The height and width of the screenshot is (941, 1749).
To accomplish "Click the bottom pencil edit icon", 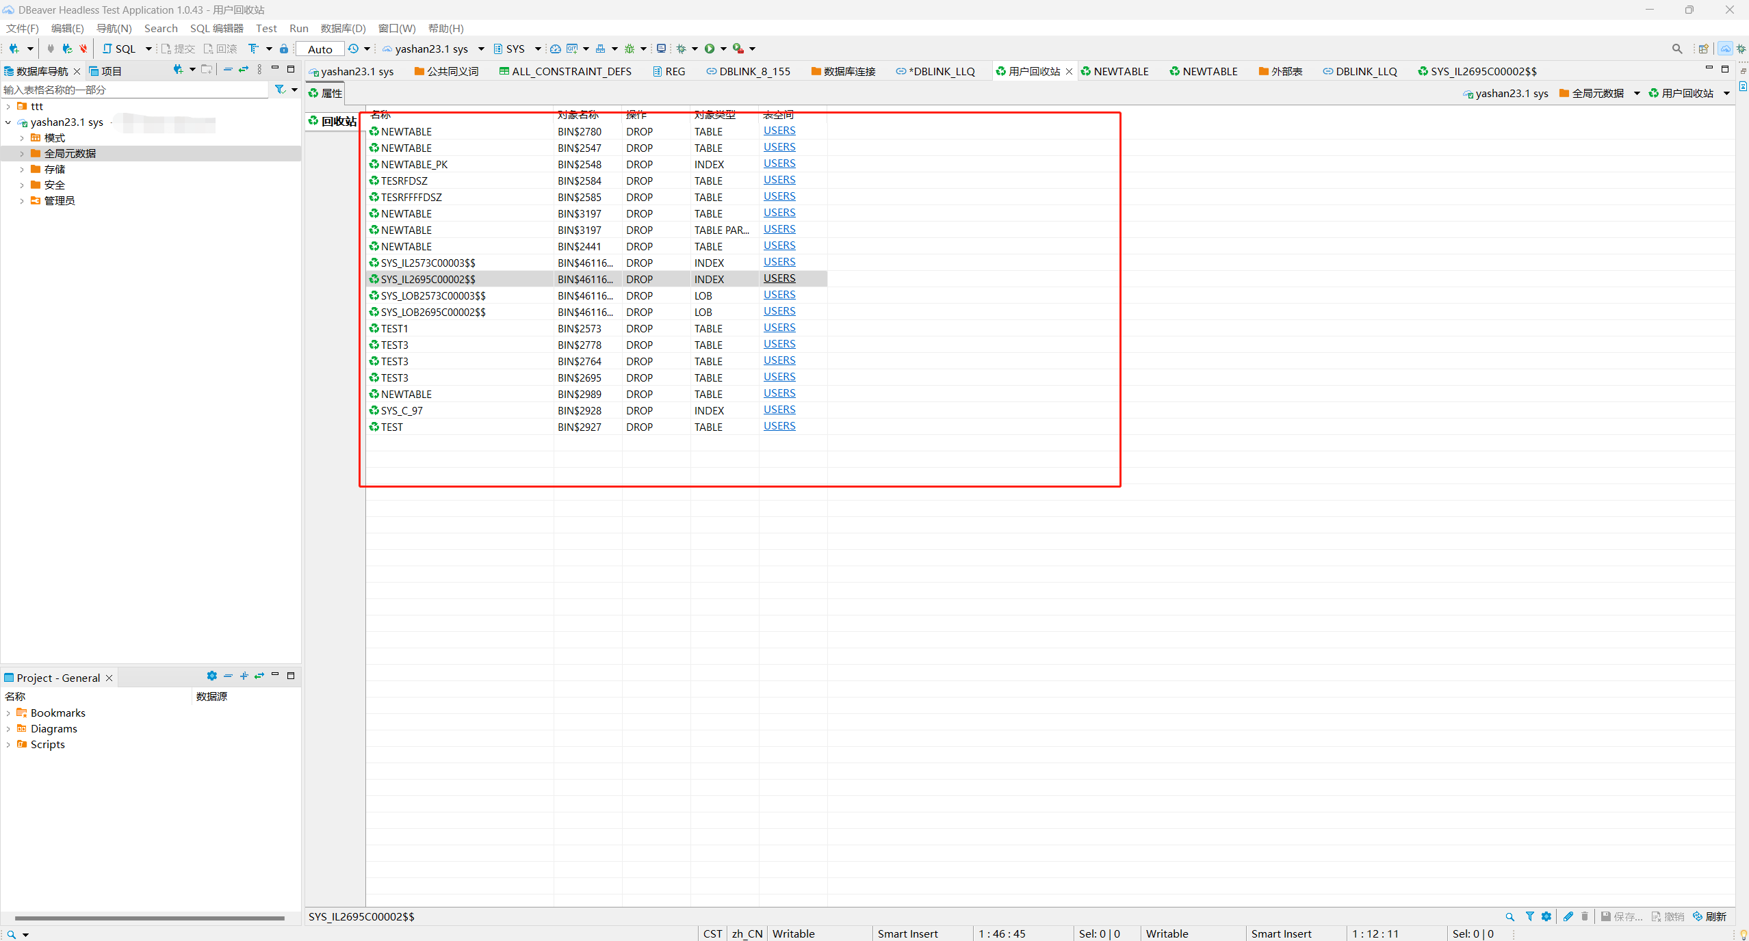I will click(x=1568, y=916).
